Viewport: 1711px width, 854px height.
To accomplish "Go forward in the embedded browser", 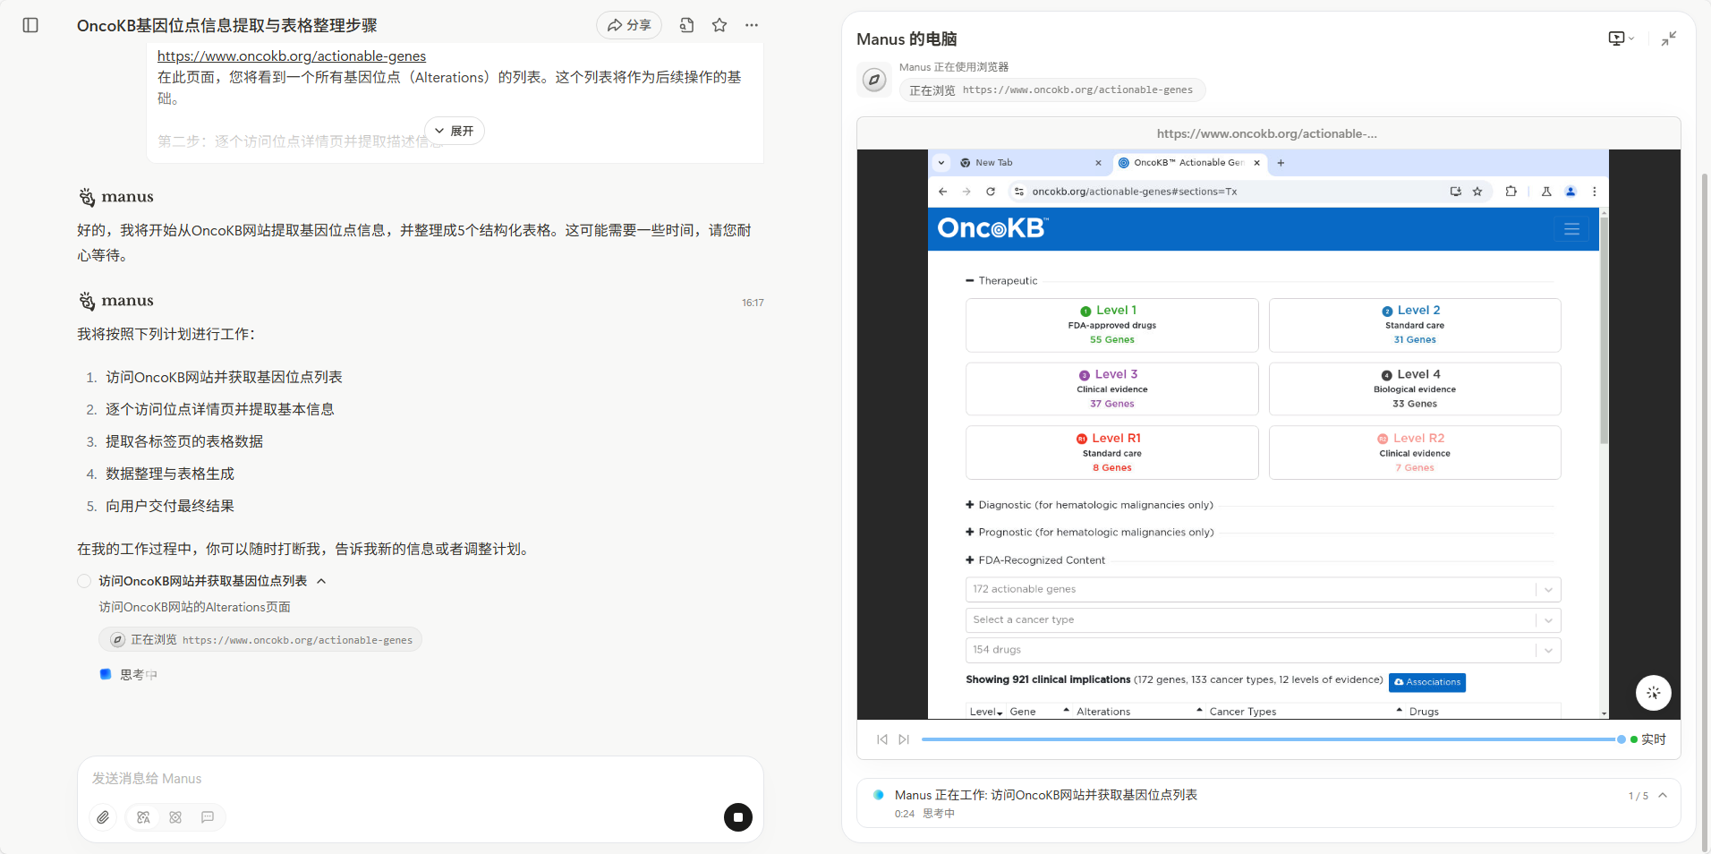I will [966, 192].
